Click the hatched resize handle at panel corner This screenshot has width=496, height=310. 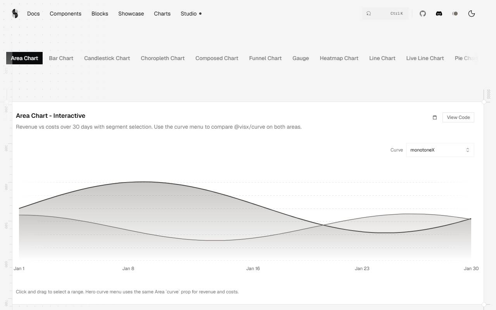[488, 94]
